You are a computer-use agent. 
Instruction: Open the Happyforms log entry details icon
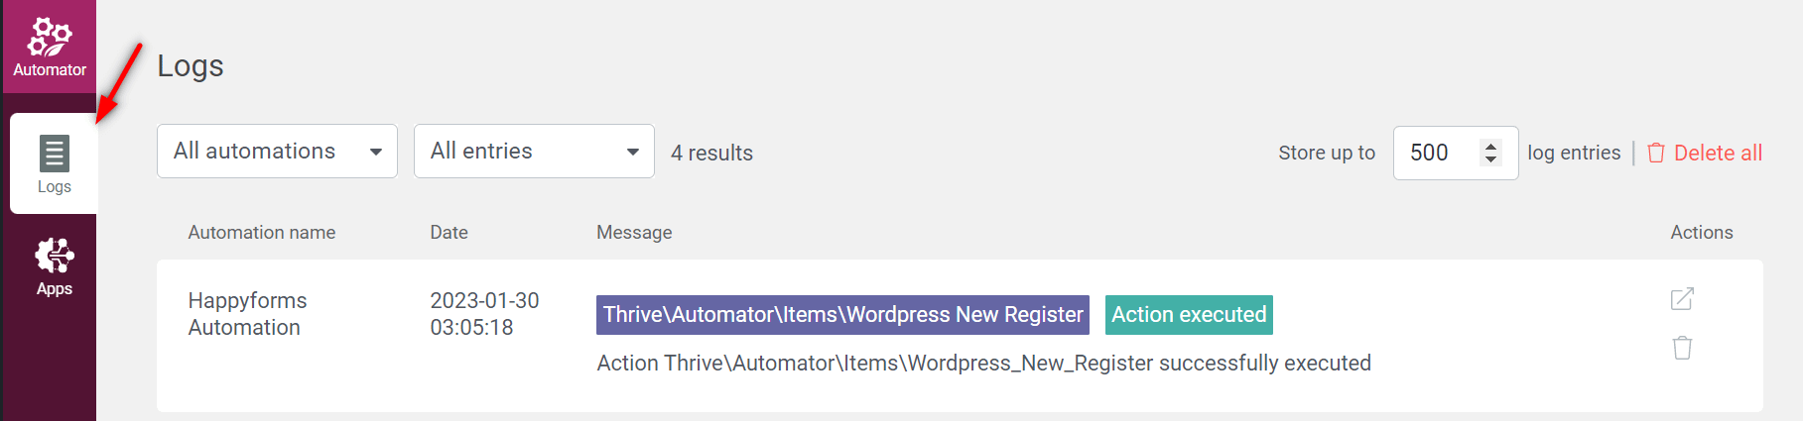click(x=1682, y=299)
